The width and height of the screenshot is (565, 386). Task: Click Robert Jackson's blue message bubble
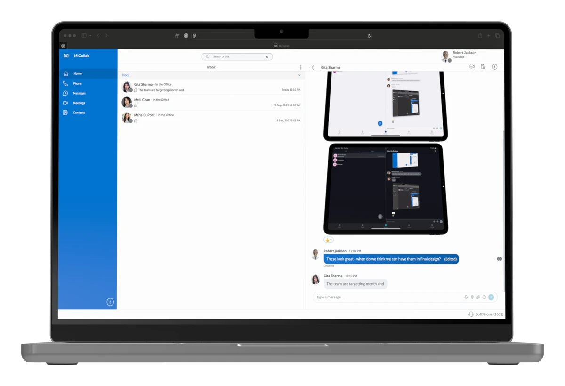point(391,259)
